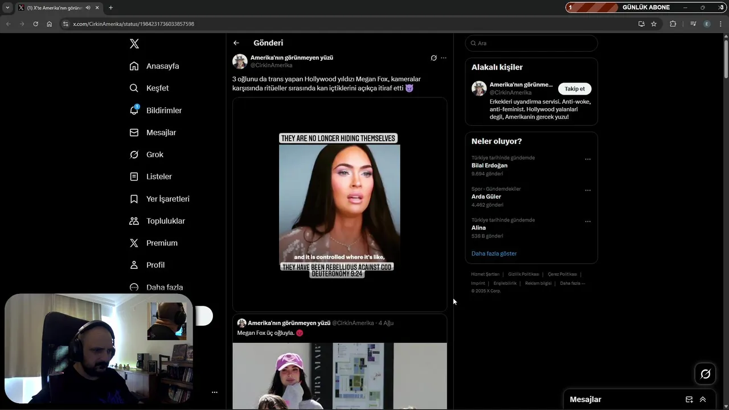Viewport: 729px width, 410px height.
Task: Close the X browser tab
Action: click(98, 8)
